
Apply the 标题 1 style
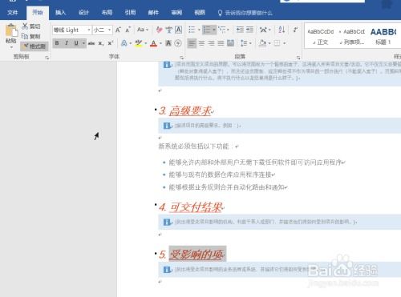(383, 37)
